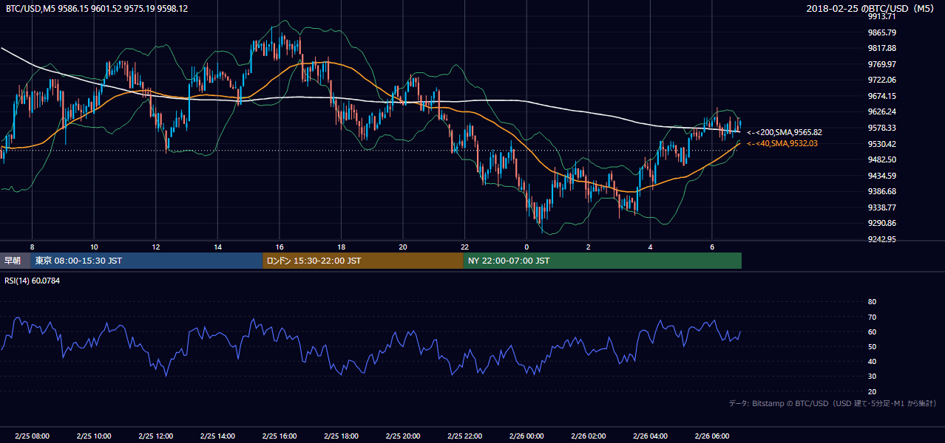
Task: Click the 2/25 14:00 date axis label
Action: click(x=217, y=436)
